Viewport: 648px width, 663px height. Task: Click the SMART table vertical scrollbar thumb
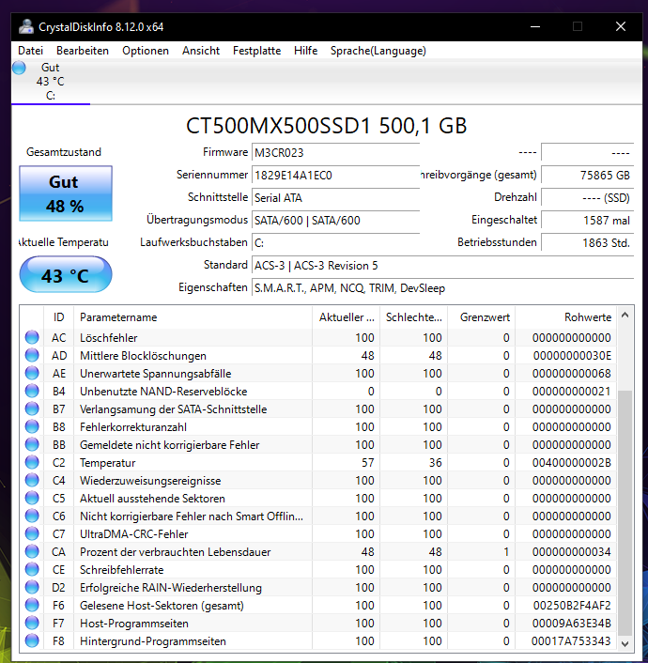pos(625,513)
